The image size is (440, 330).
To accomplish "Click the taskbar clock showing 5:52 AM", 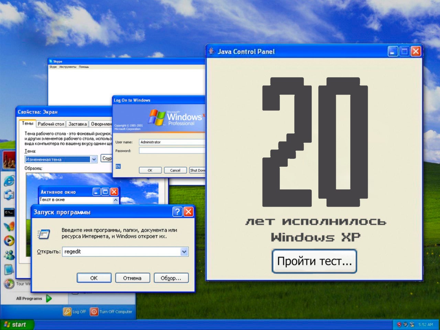I will tap(426, 324).
